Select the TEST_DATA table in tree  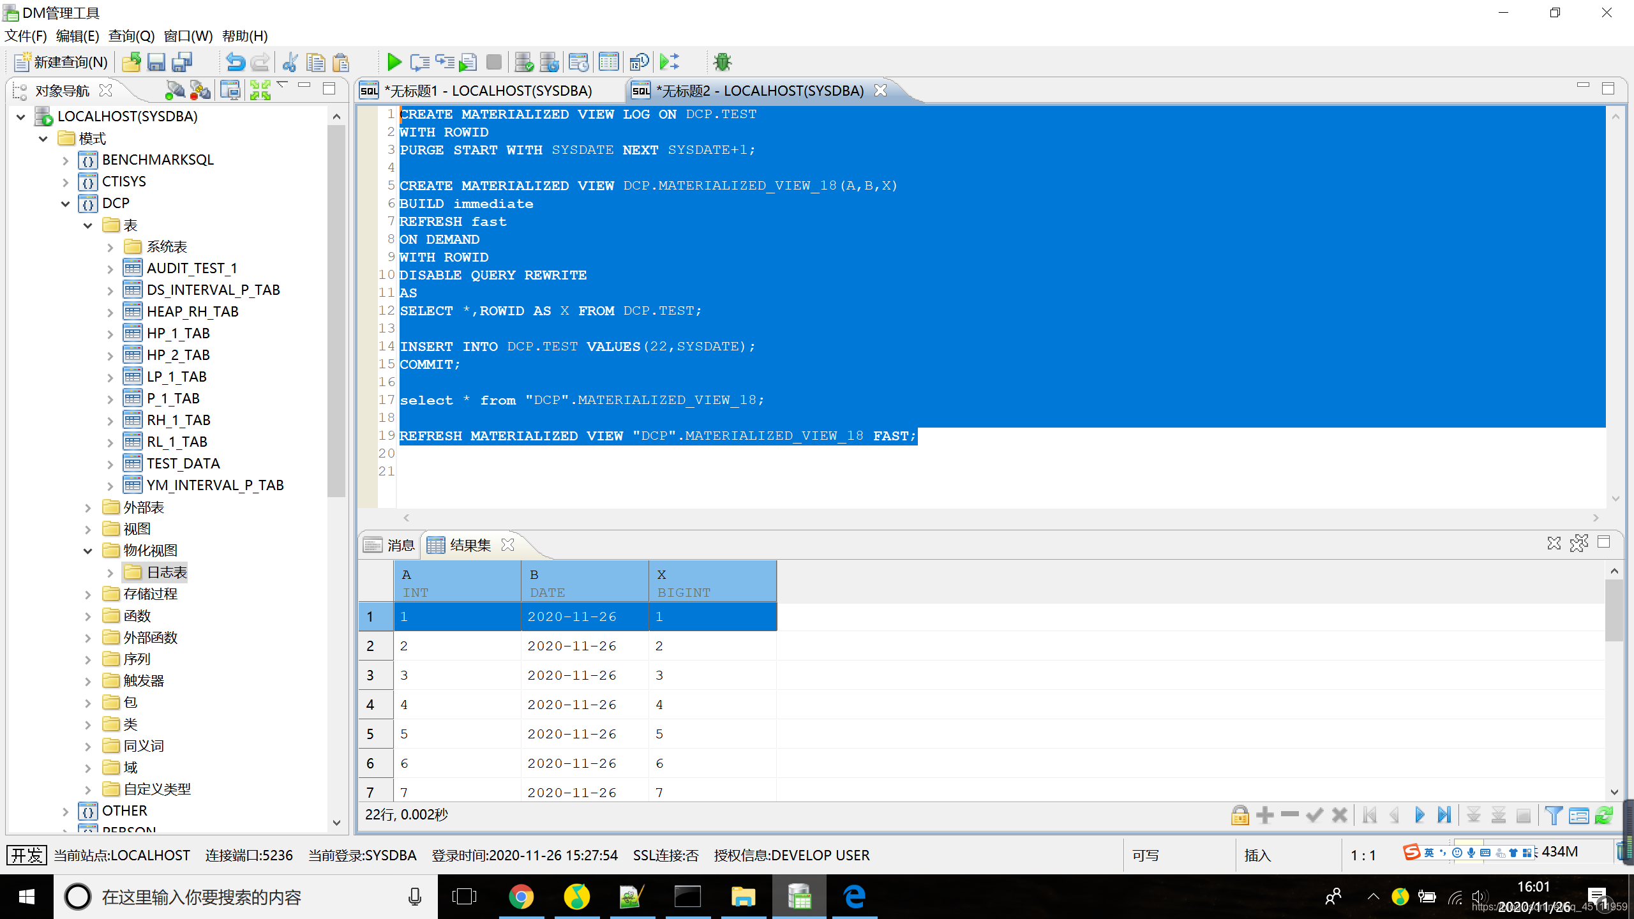pos(183,463)
